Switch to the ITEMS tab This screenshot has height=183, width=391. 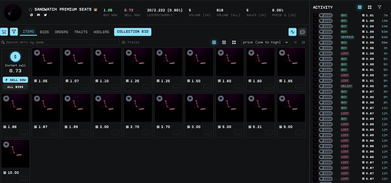coord(28,32)
